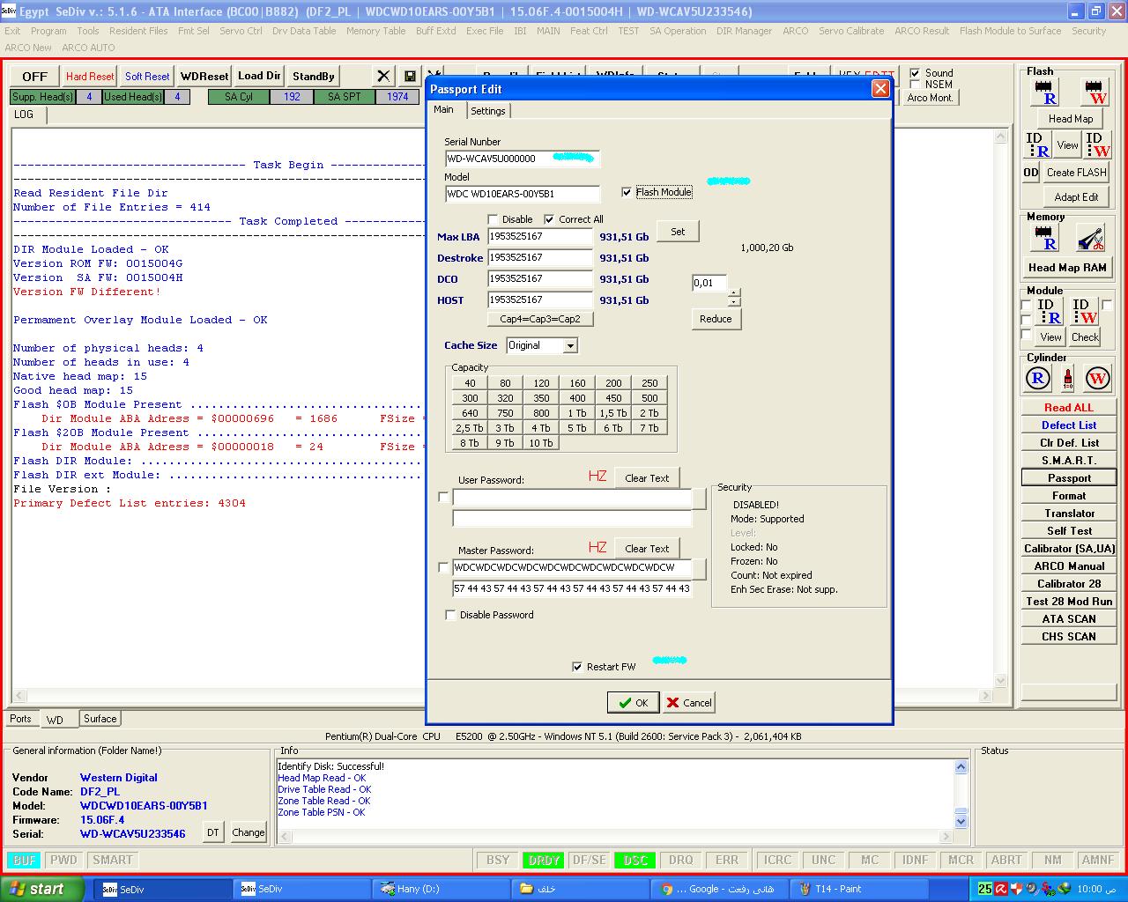The height and width of the screenshot is (902, 1128).
Task: Toggle the Disable checkbox above Max LBA
Action: tap(493, 219)
